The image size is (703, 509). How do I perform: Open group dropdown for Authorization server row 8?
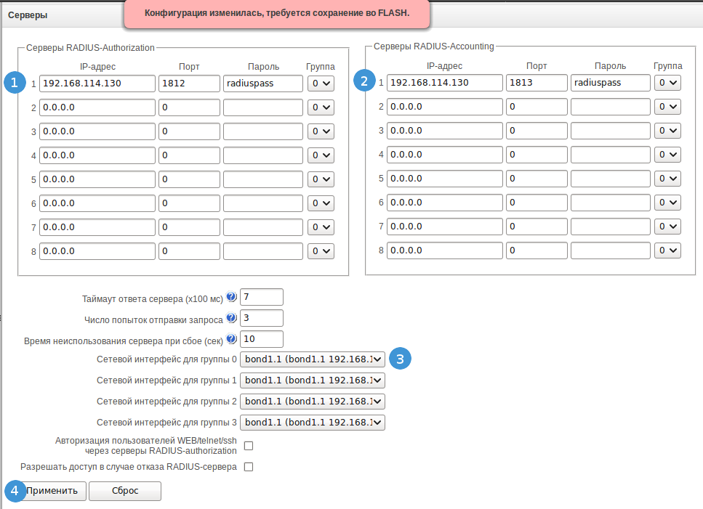[321, 251]
